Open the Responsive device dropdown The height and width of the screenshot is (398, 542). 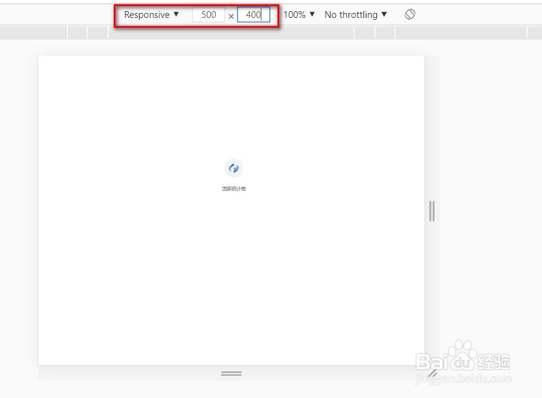click(x=151, y=14)
